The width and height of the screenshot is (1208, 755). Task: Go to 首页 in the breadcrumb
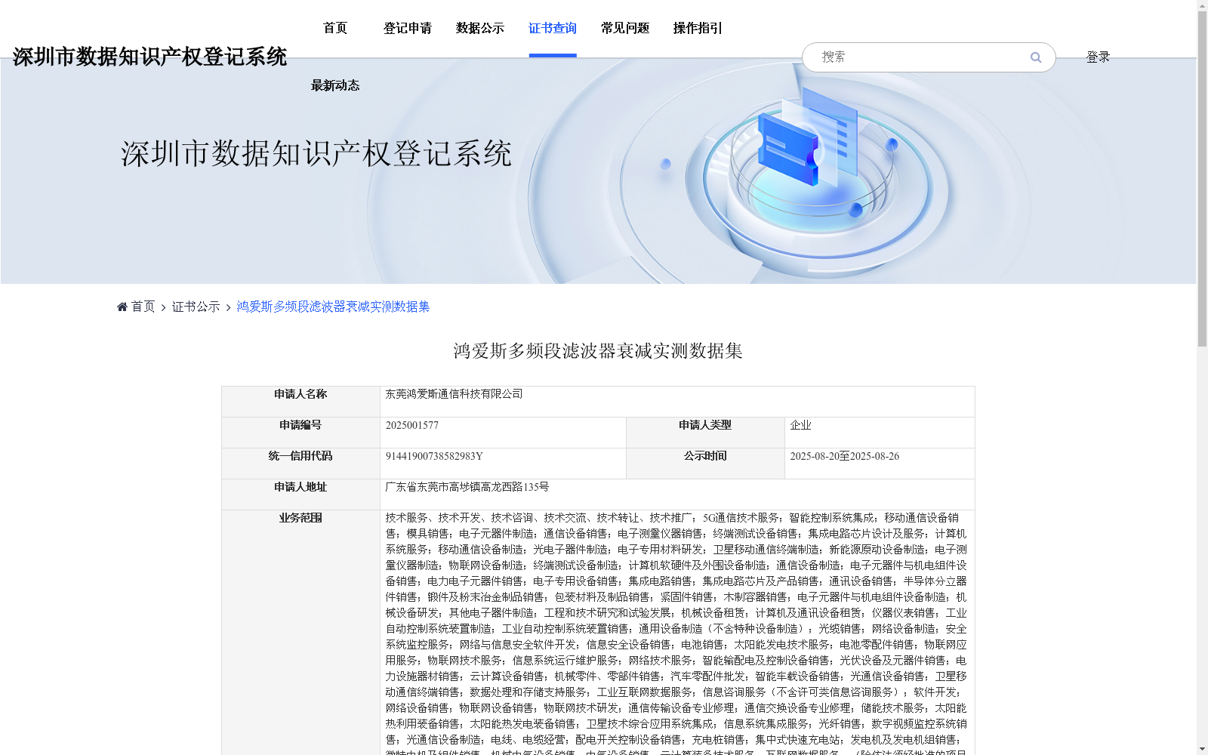point(143,307)
